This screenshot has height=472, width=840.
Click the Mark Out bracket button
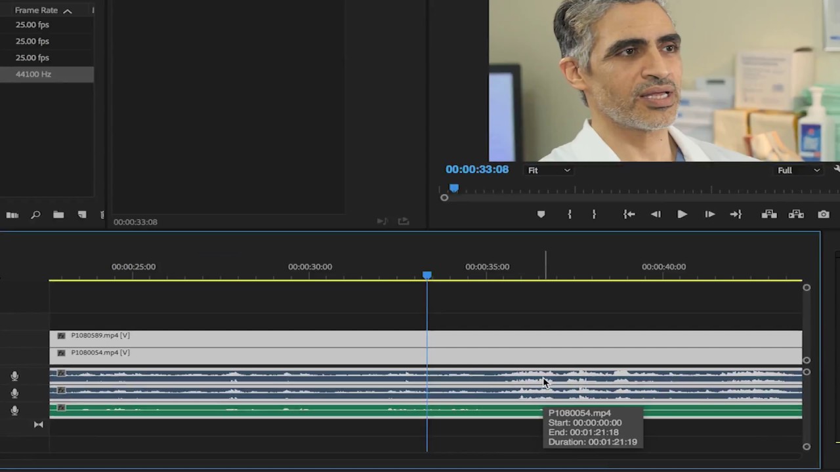pos(594,214)
